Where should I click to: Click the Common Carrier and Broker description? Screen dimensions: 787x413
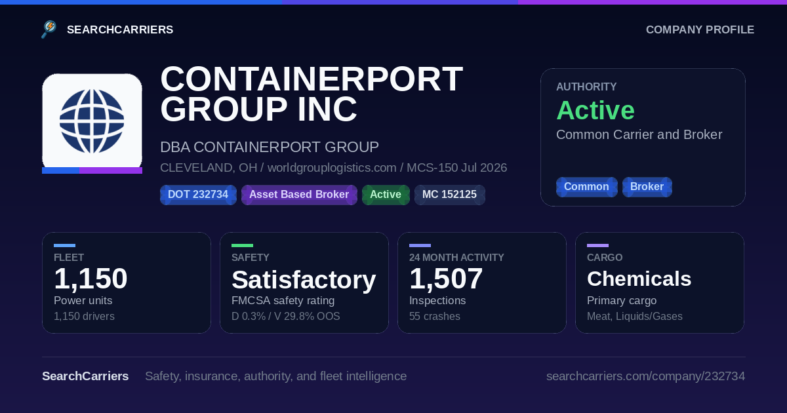coord(639,134)
